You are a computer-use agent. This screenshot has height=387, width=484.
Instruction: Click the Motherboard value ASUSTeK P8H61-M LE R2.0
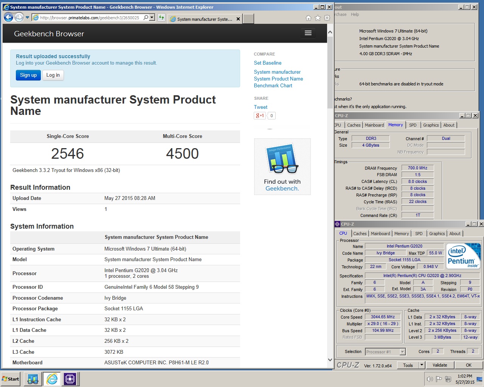[x=157, y=362]
